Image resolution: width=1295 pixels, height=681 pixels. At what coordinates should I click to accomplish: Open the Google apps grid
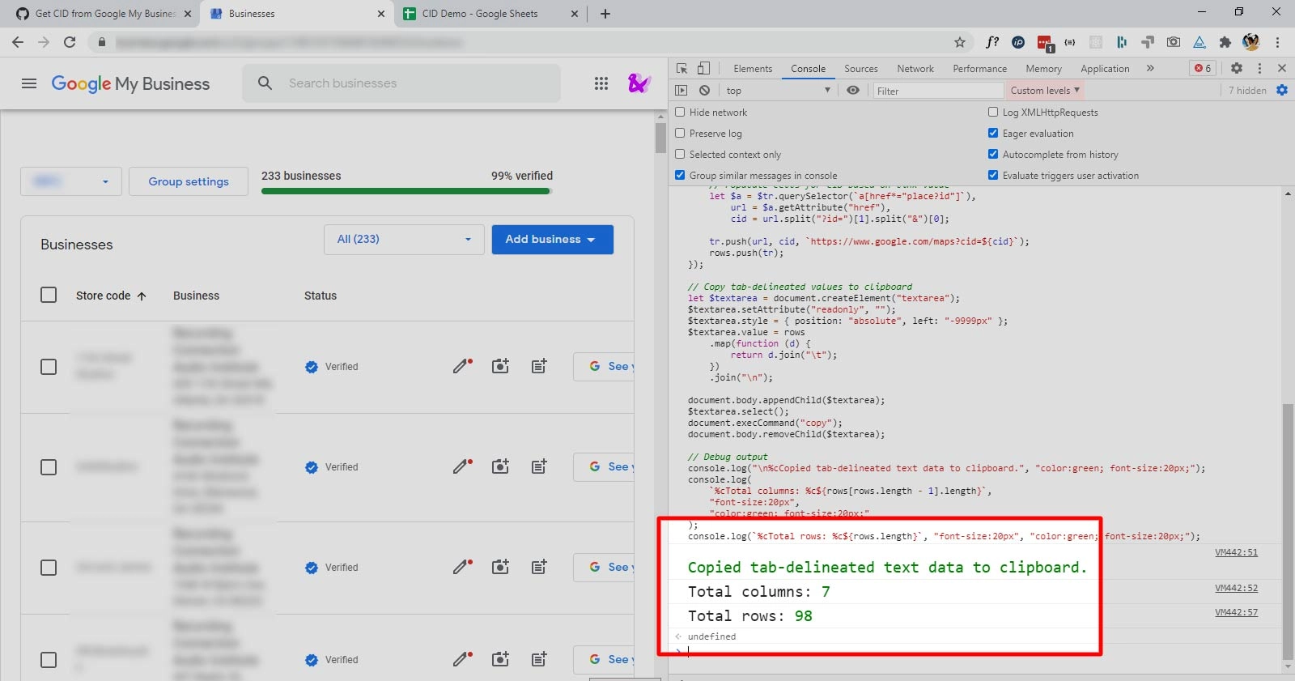[x=601, y=83]
